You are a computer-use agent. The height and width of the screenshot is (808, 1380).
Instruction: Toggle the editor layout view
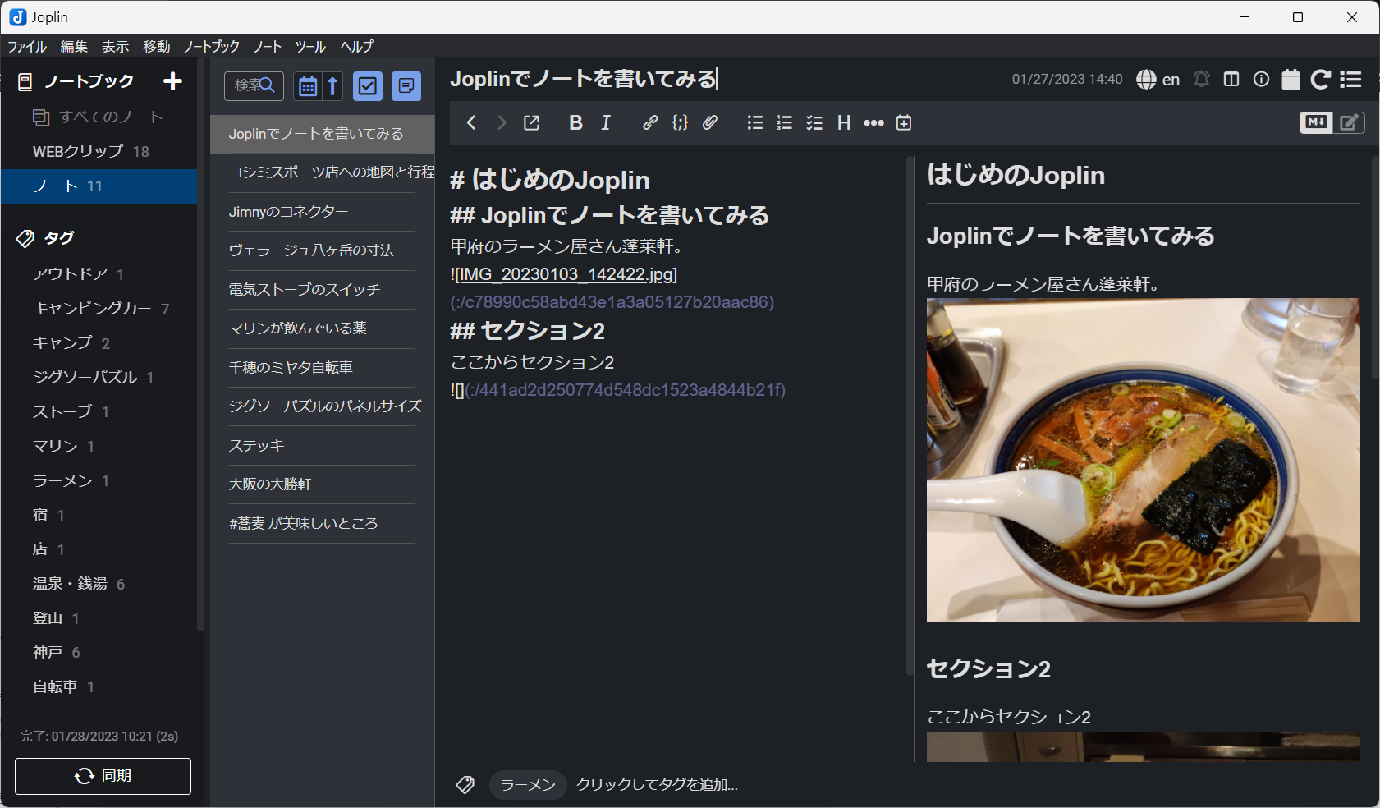pyautogui.click(x=1231, y=79)
